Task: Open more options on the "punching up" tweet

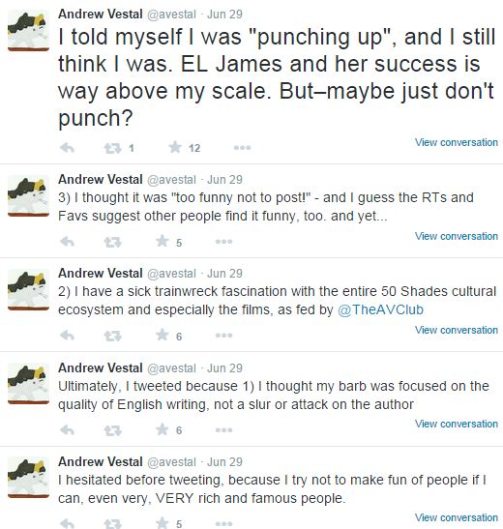Action: click(x=242, y=148)
